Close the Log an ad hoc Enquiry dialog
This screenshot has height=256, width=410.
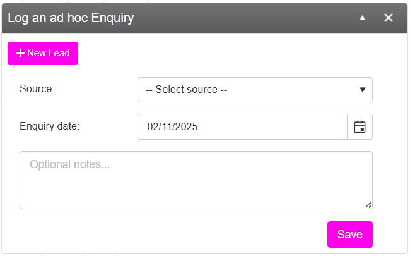389,18
